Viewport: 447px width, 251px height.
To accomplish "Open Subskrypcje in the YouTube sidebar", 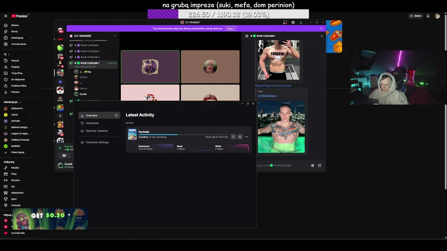I will [17, 38].
